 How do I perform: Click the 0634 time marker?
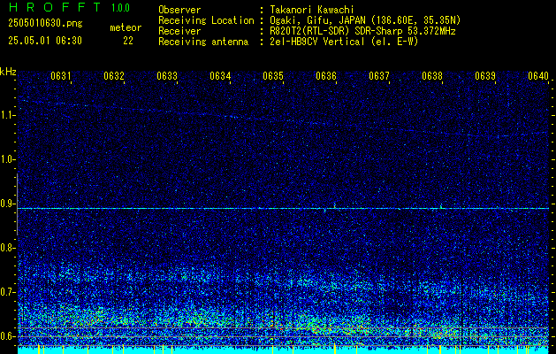coord(220,75)
